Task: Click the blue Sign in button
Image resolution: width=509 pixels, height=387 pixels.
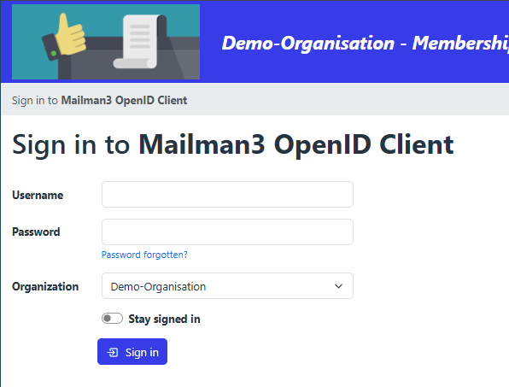Action: (x=132, y=352)
